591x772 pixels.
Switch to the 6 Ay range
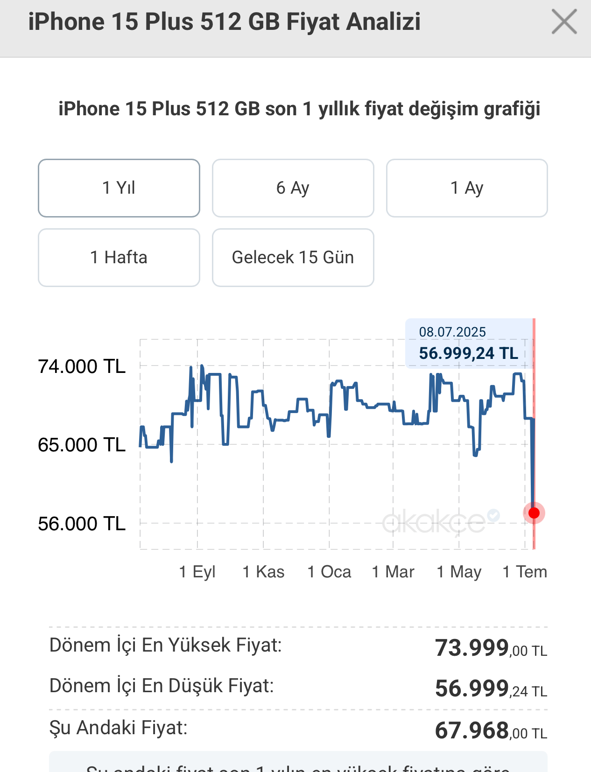pyautogui.click(x=293, y=188)
